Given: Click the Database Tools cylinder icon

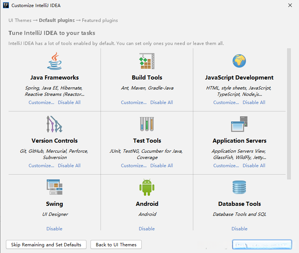Looking at the screenshot, I should click(x=239, y=187).
